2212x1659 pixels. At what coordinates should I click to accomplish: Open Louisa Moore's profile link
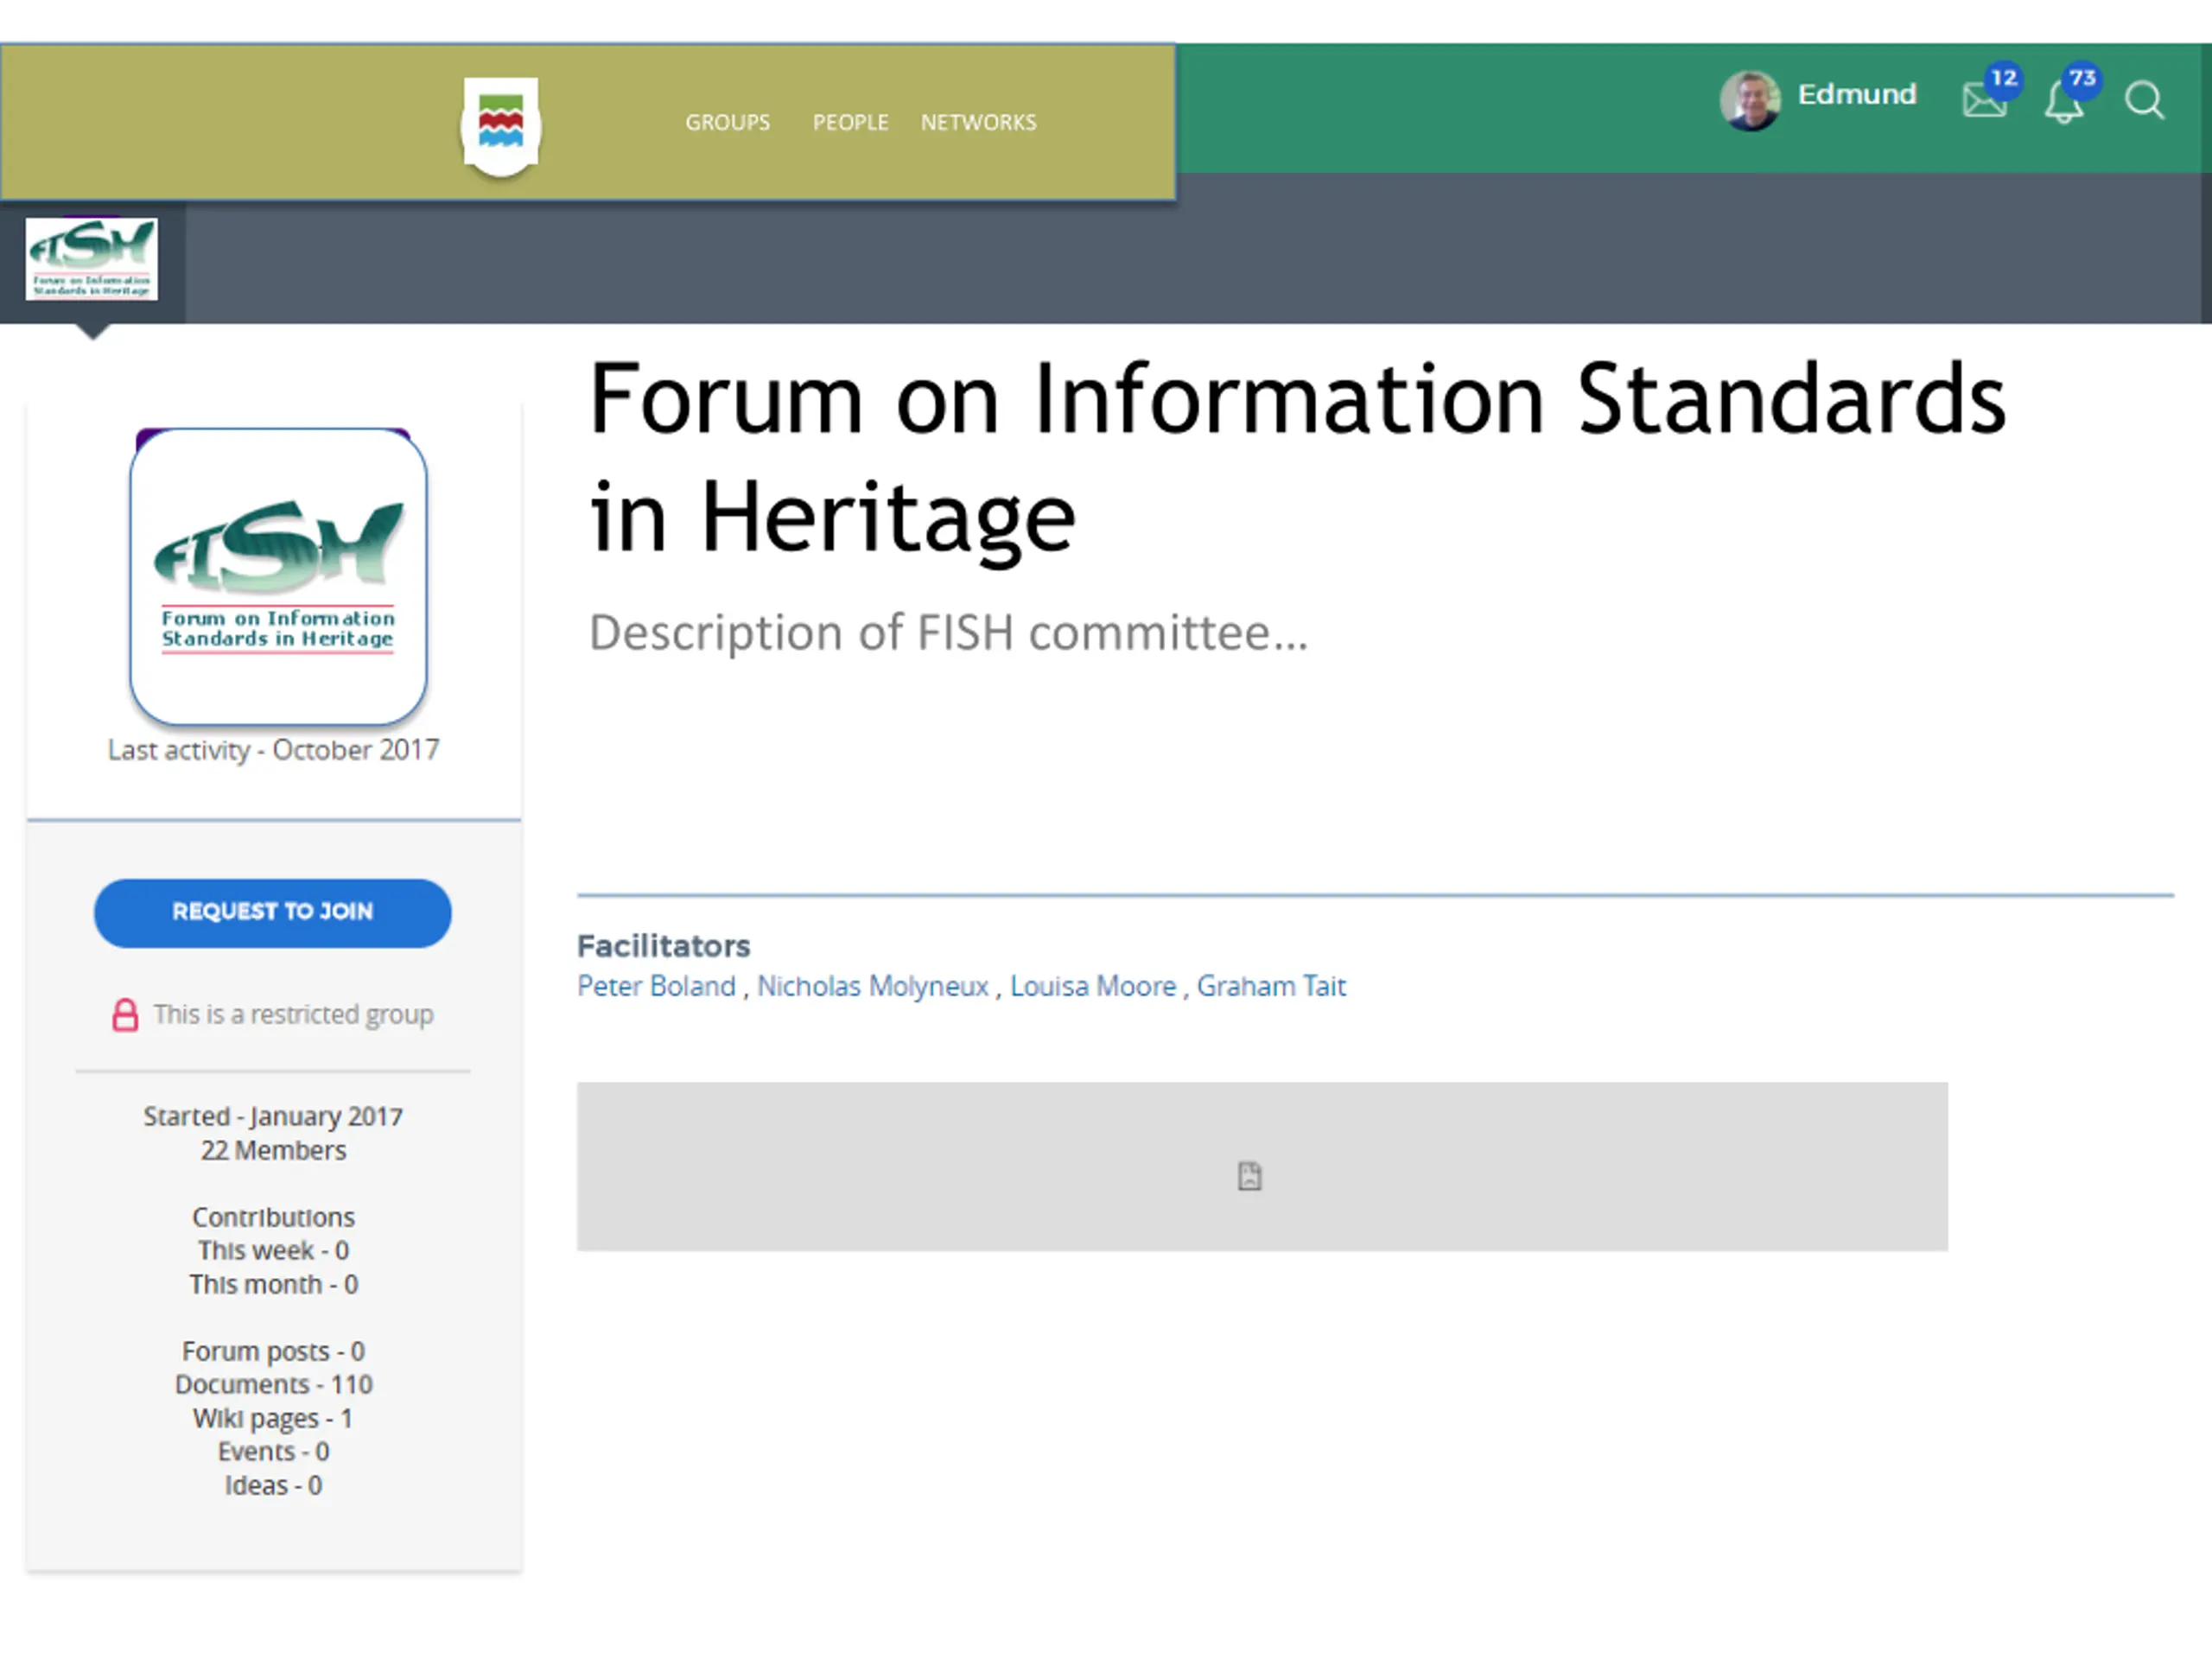tap(1093, 986)
